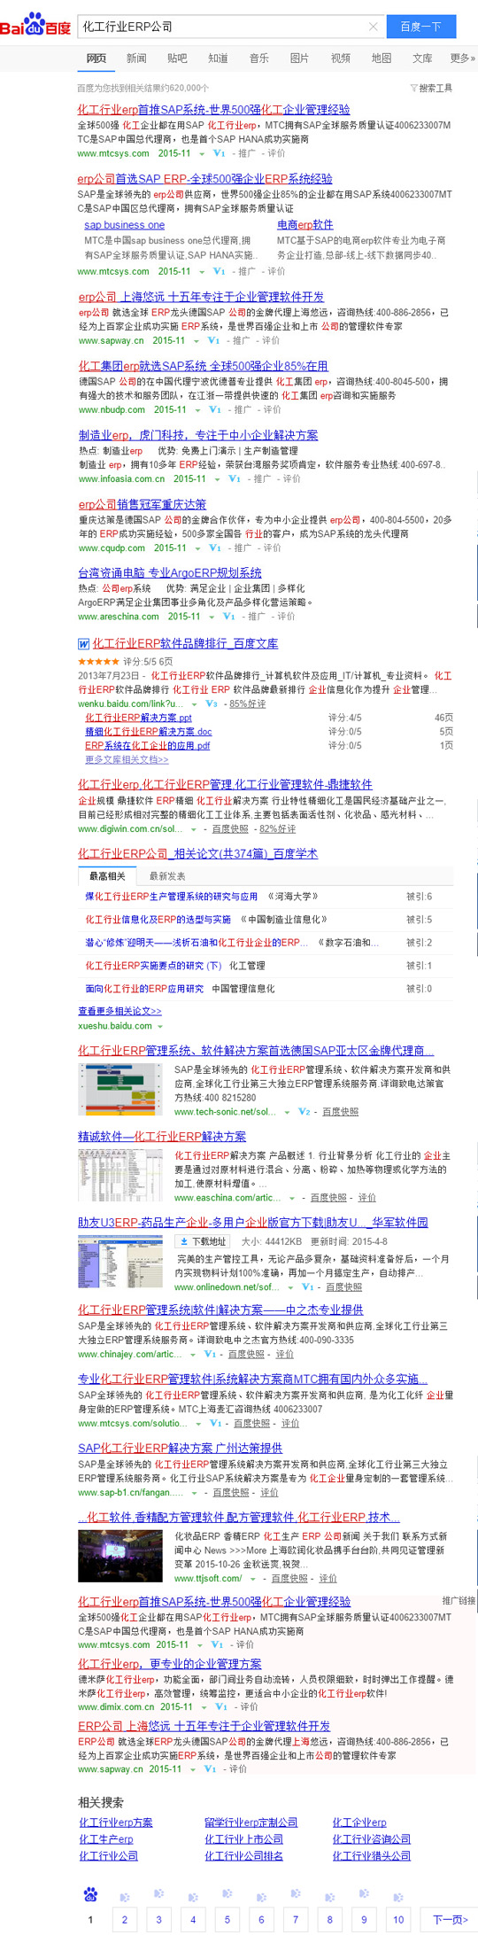
Task: Open the sap business one sub-link
Action: click(x=125, y=225)
